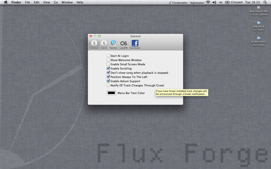Uncheck Position Always To The Left
Image resolution: width=271 pixels, height=169 pixels.
108,77
